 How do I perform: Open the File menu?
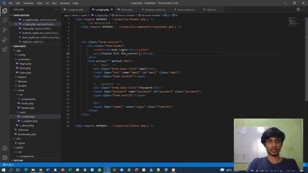11,3
